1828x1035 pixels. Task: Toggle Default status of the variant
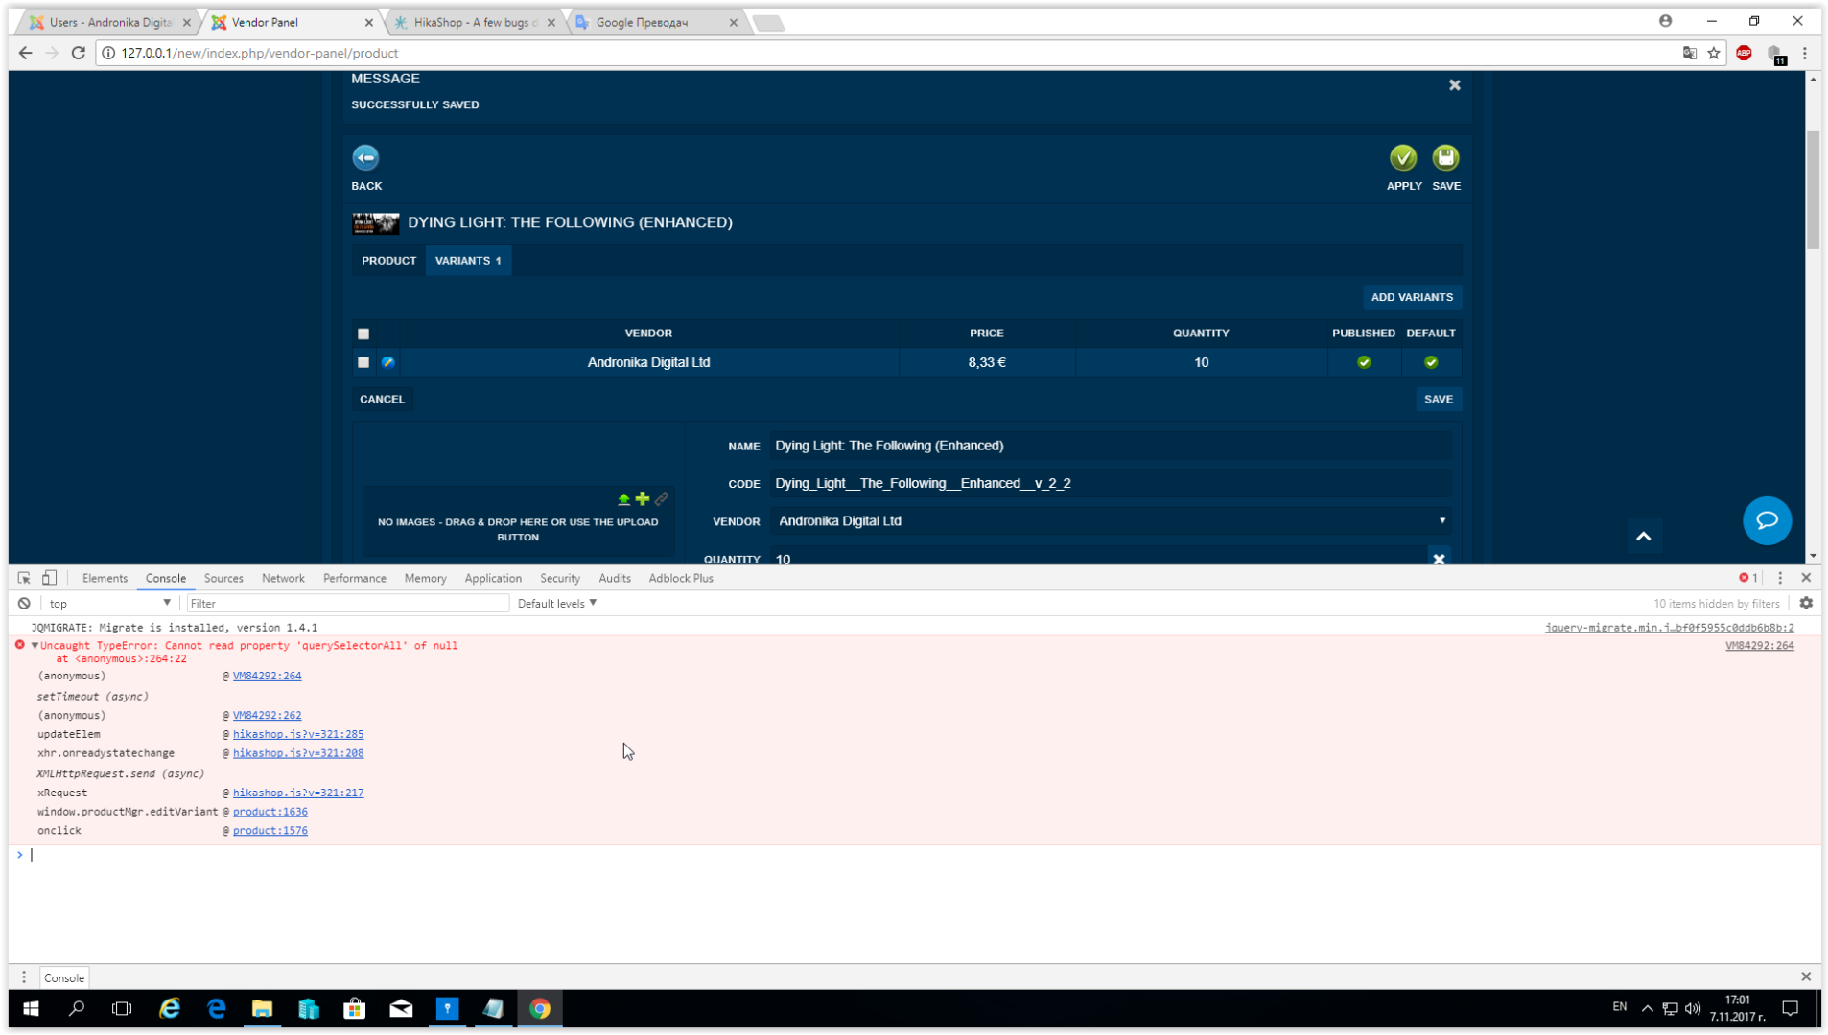(x=1431, y=362)
